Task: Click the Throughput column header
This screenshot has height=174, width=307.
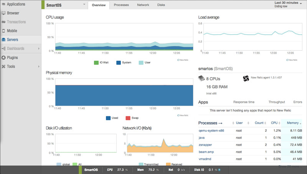Action: (x=277, y=102)
